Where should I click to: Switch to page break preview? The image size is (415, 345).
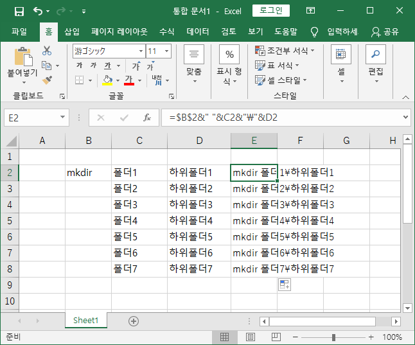[x=276, y=337]
